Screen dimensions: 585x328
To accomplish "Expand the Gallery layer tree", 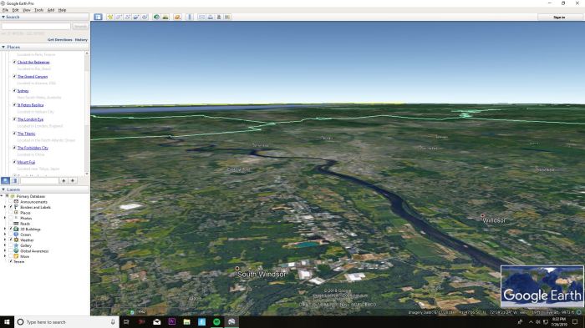I will 5,245.
